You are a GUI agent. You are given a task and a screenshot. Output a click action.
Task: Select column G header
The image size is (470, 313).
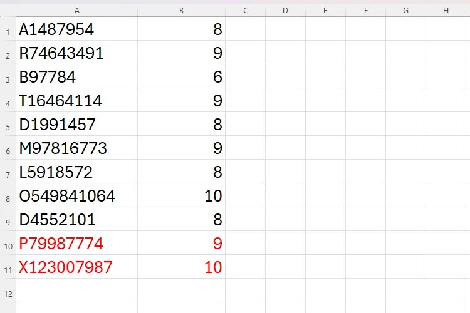406,11
